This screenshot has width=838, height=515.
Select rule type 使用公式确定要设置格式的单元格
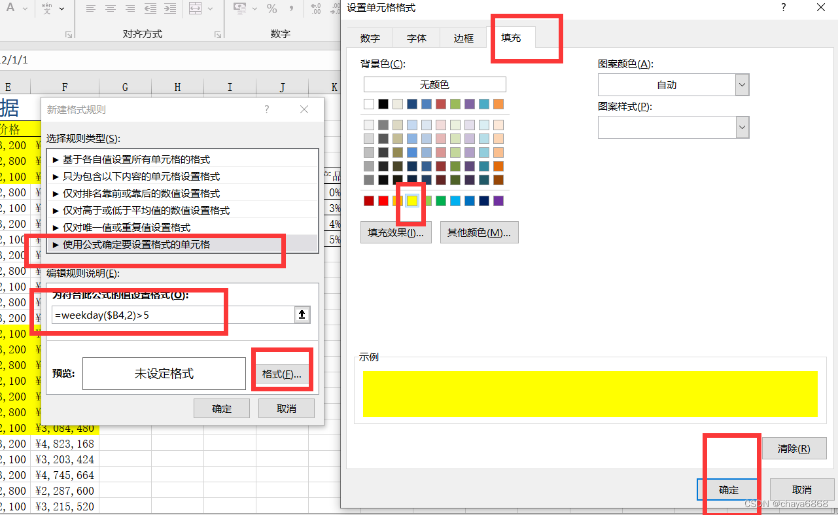pos(182,244)
